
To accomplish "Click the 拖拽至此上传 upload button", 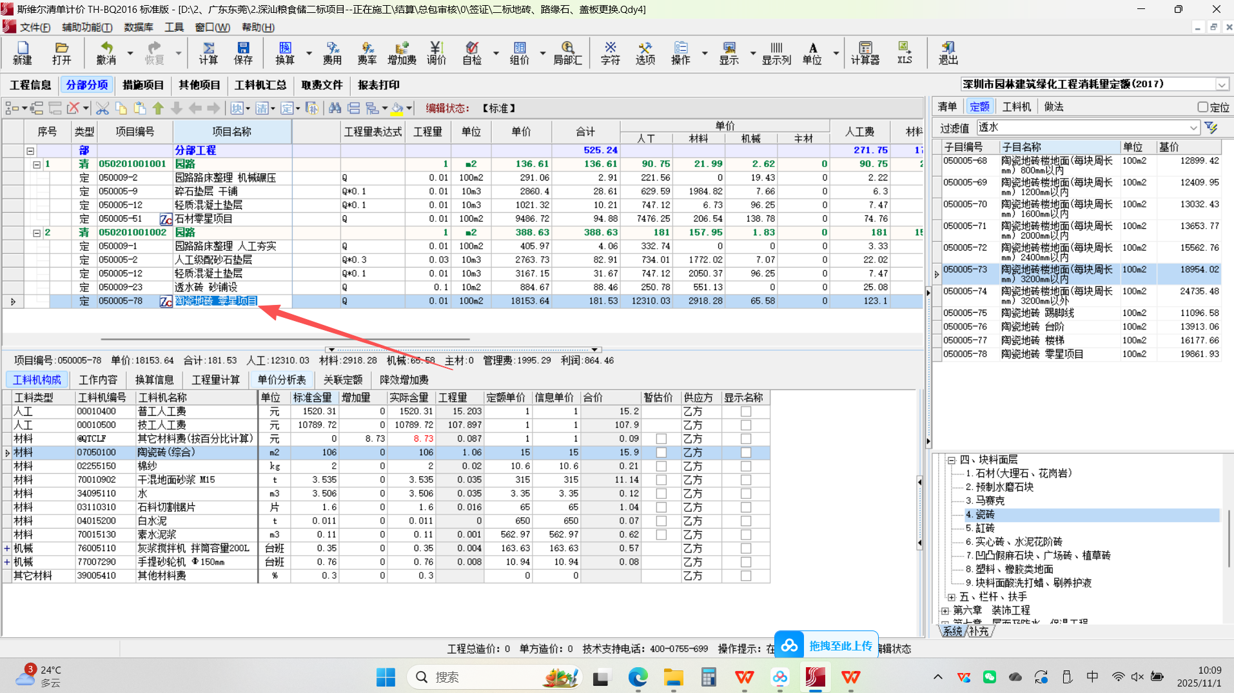I will point(826,645).
